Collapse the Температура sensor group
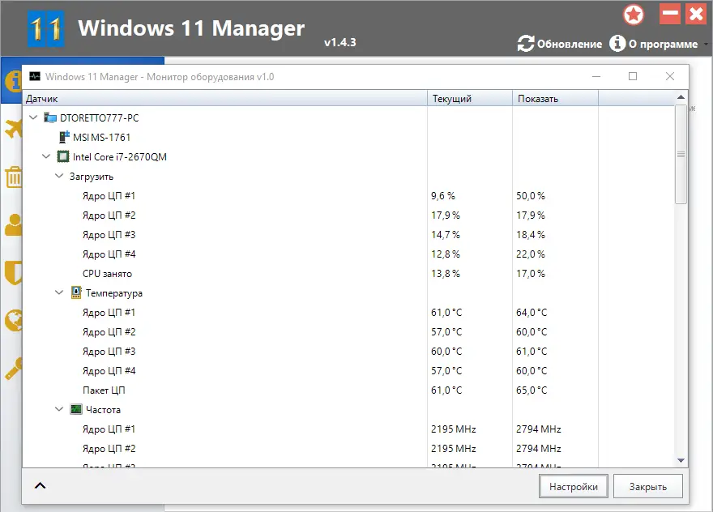 tap(59, 293)
